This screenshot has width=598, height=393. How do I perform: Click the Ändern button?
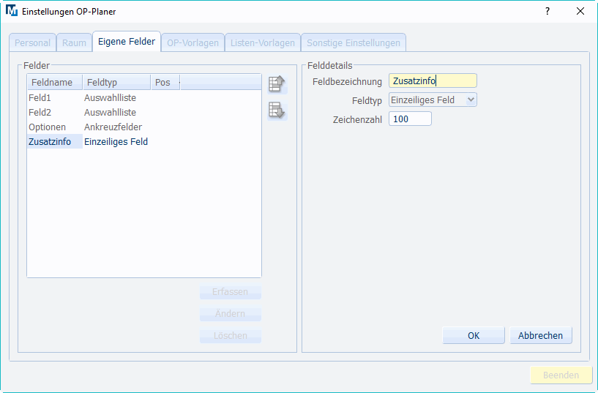[x=231, y=314]
